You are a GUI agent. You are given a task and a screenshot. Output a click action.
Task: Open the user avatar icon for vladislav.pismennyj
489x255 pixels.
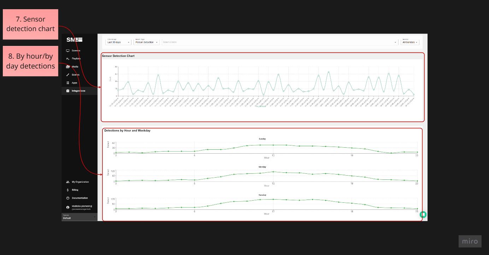pos(67,207)
